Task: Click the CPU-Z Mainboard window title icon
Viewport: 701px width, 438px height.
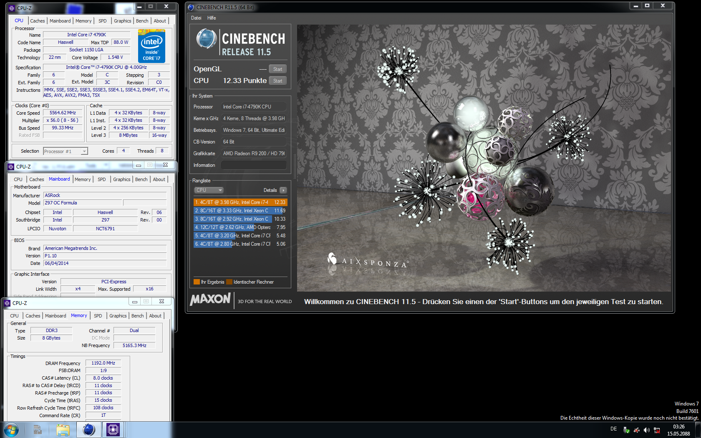Action: (11, 166)
